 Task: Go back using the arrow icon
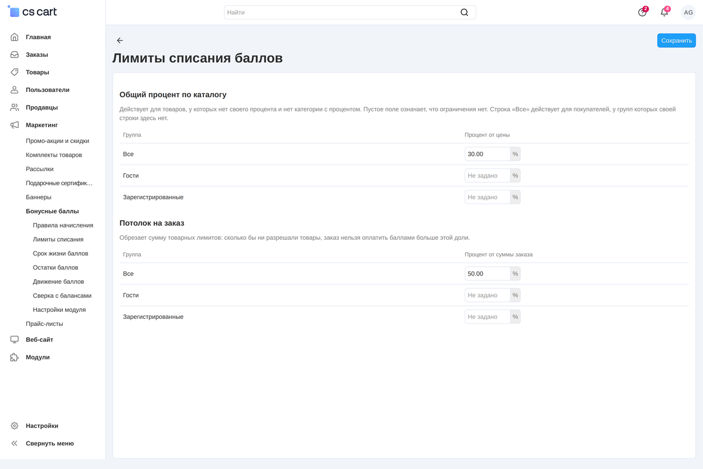[120, 40]
